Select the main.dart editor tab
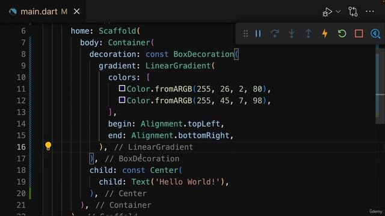Image resolution: width=385 pixels, height=216 pixels. pyautogui.click(x=43, y=11)
